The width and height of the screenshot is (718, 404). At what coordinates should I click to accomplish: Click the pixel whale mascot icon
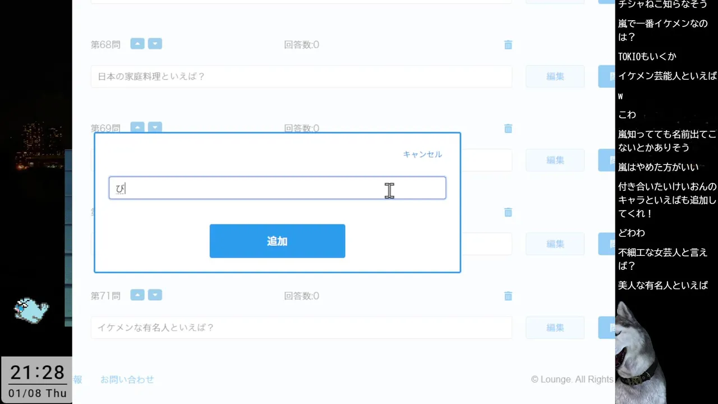pos(32,310)
